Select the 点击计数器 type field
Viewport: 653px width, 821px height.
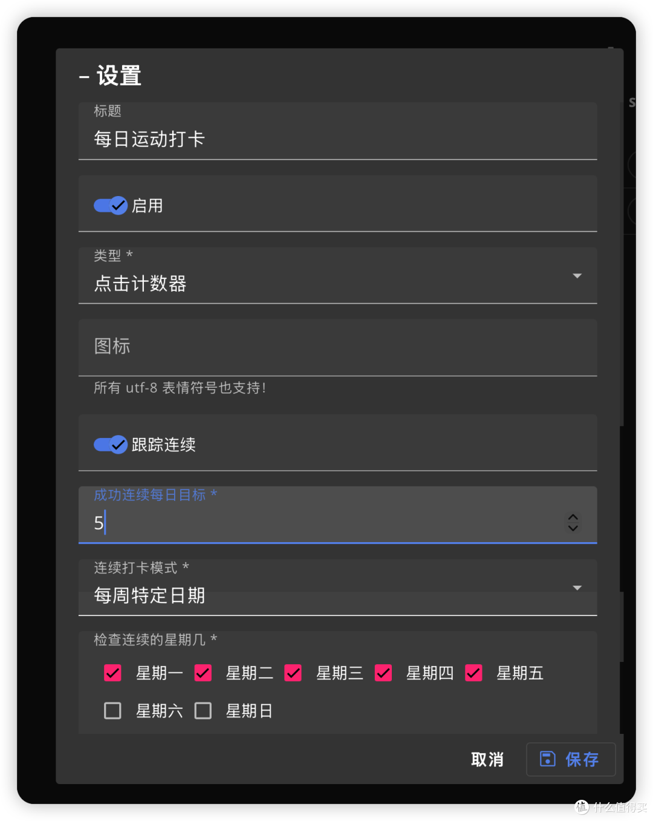coord(337,275)
